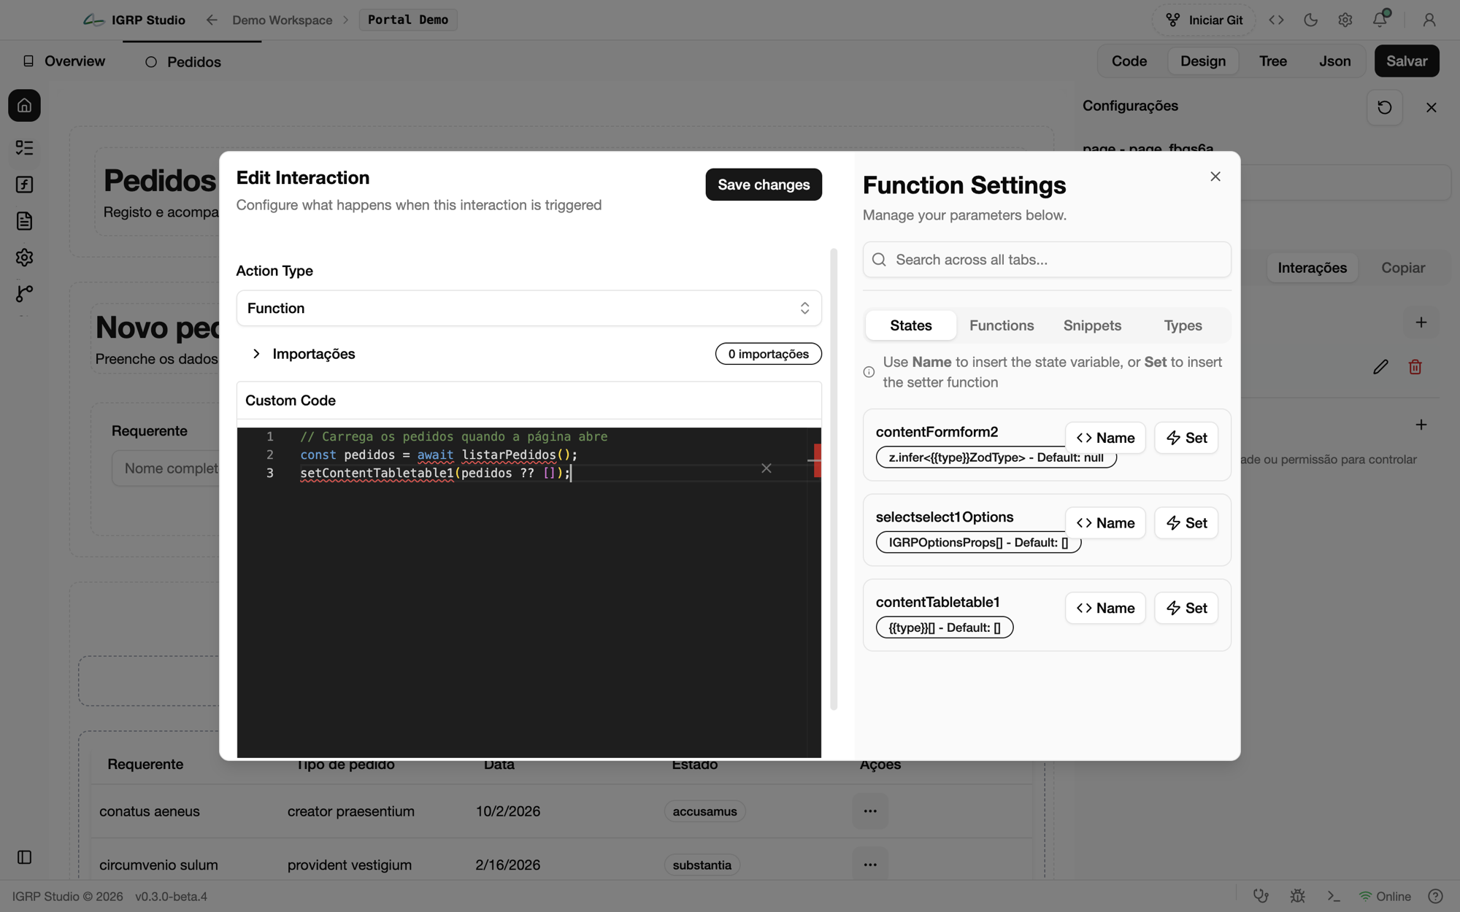Click the pencil edit icon for the interaction
Viewport: 1460px width, 912px height.
pos(1380,367)
